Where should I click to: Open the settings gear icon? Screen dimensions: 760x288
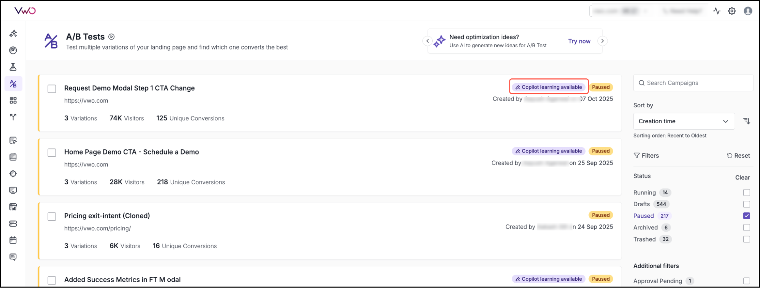pyautogui.click(x=732, y=11)
